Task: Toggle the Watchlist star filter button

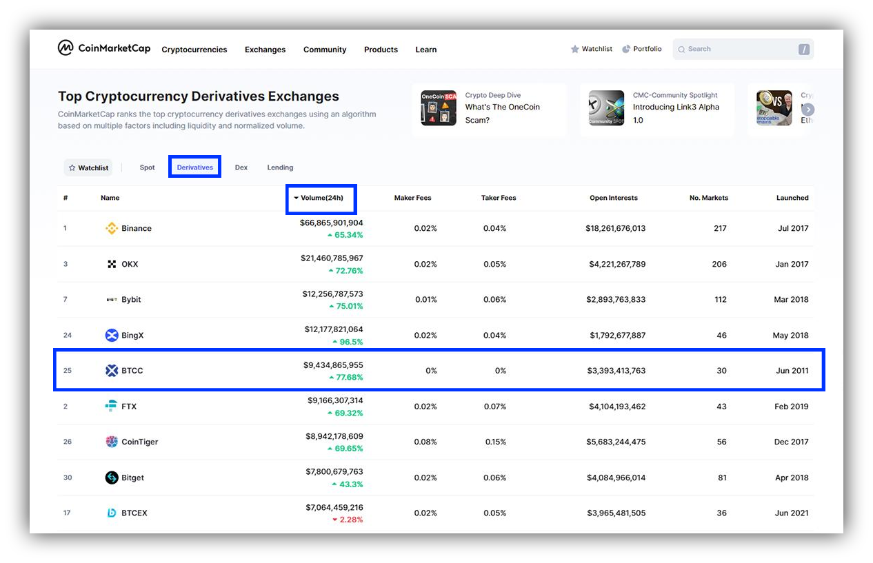Action: pyautogui.click(x=88, y=167)
